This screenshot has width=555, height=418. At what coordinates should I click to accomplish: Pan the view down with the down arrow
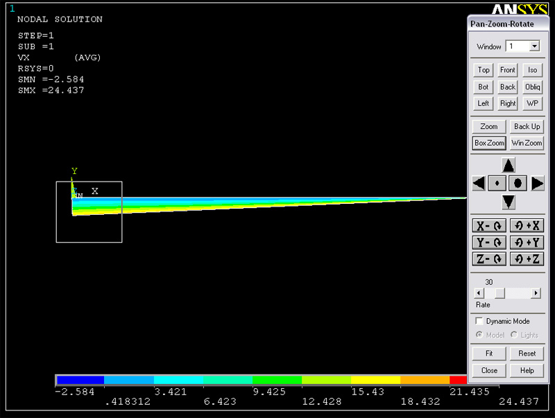click(509, 202)
